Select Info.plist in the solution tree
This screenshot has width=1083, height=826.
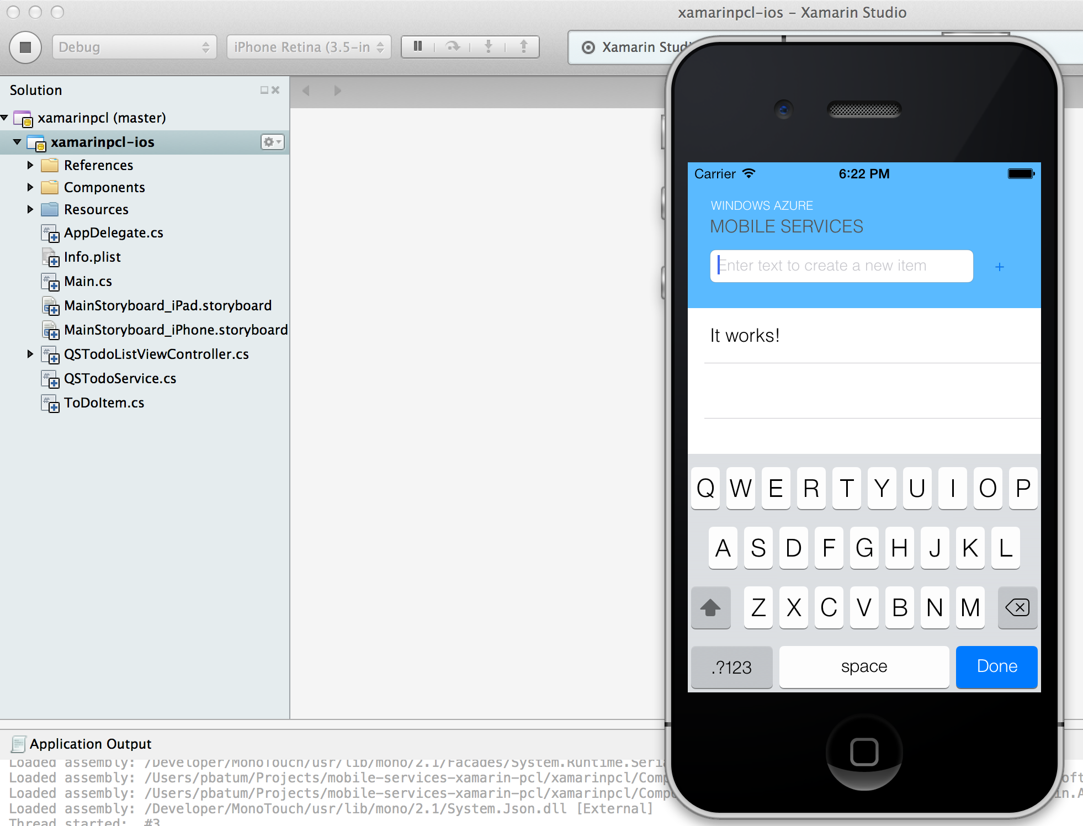click(92, 257)
